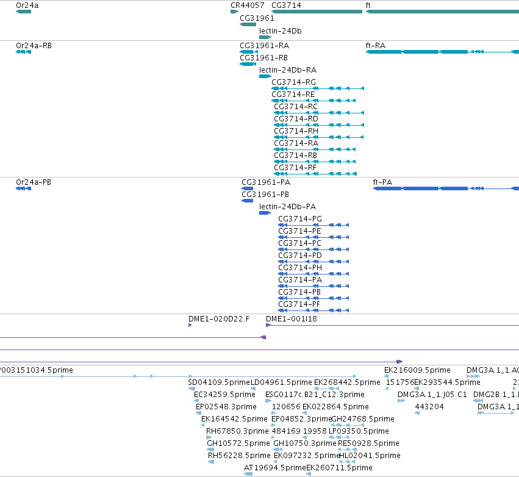The image size is (519, 477).
Task: Click the DME1-020D22.F clone marker
Action: click(190, 325)
